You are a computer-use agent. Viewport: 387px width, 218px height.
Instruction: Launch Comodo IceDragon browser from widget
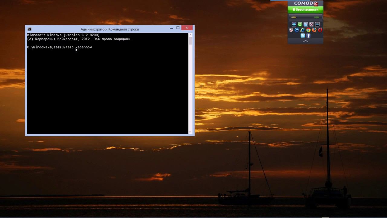tap(297, 30)
